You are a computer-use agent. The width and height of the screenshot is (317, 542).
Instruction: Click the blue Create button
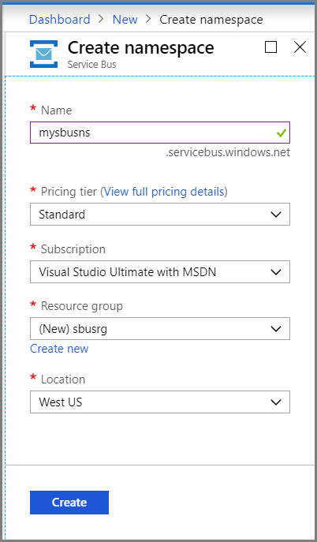point(69,503)
